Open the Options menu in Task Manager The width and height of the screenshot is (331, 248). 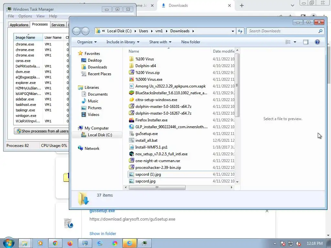click(x=25, y=16)
